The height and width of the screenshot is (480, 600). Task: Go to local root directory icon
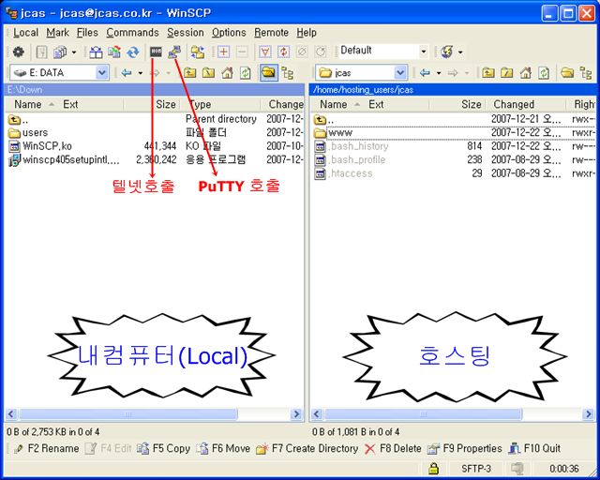(x=208, y=73)
